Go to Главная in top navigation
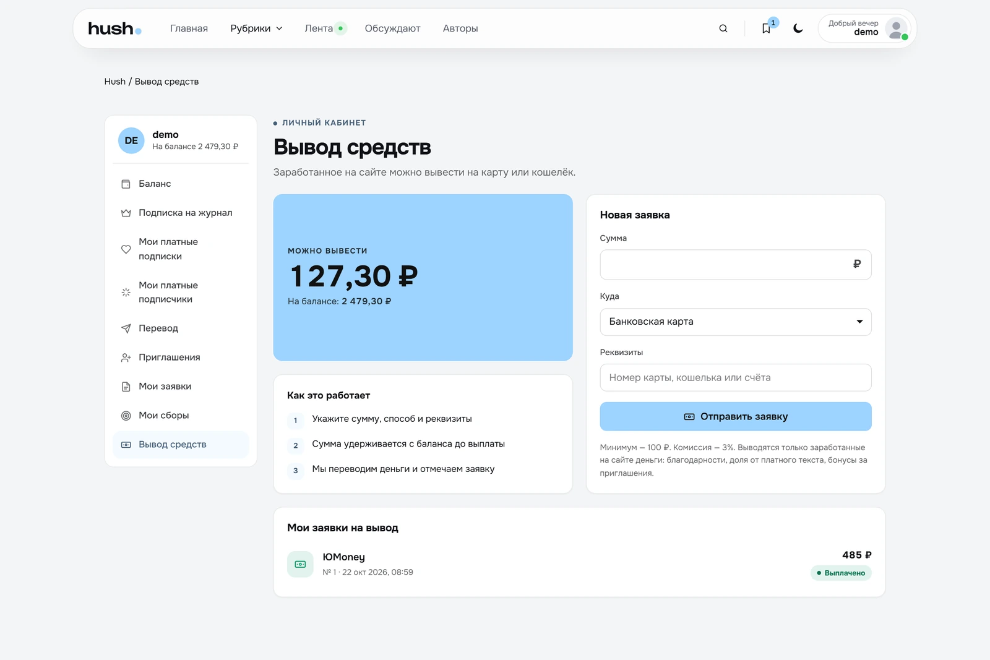 tap(189, 28)
